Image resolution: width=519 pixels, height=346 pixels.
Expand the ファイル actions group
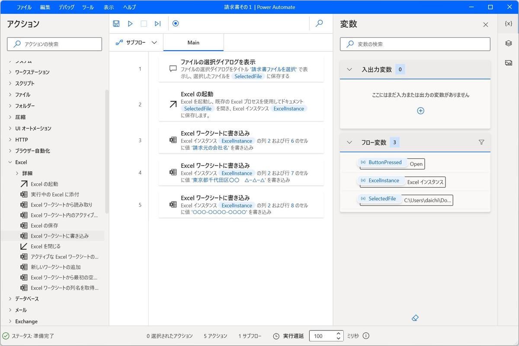(10, 95)
